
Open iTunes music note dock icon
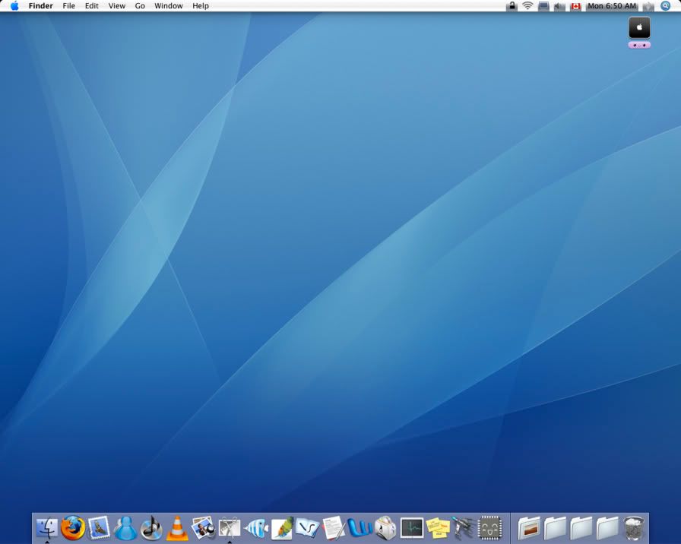[151, 527]
